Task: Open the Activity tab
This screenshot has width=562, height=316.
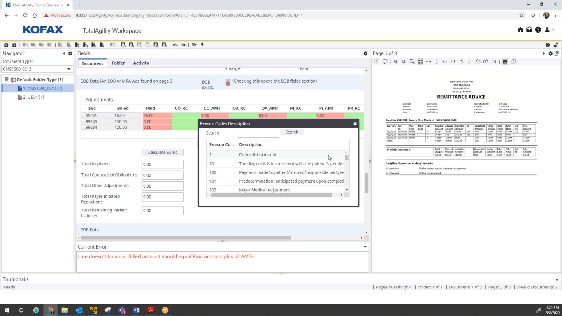Action: [x=141, y=63]
